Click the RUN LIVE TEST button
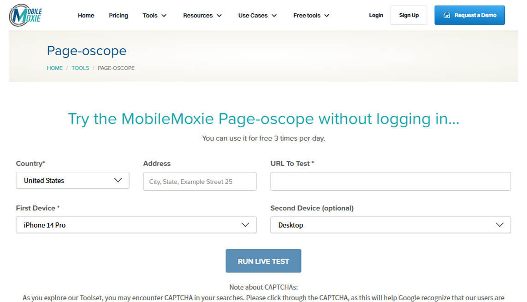 click(x=264, y=261)
